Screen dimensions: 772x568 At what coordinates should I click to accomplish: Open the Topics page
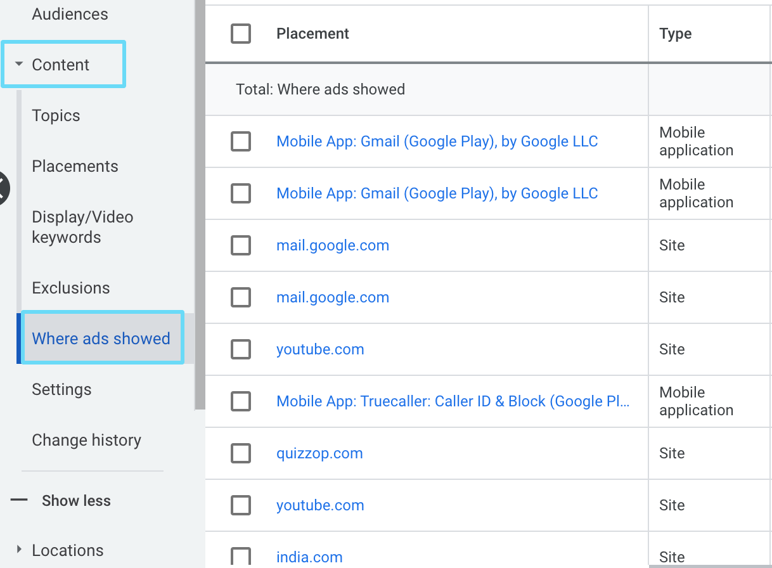[56, 116]
